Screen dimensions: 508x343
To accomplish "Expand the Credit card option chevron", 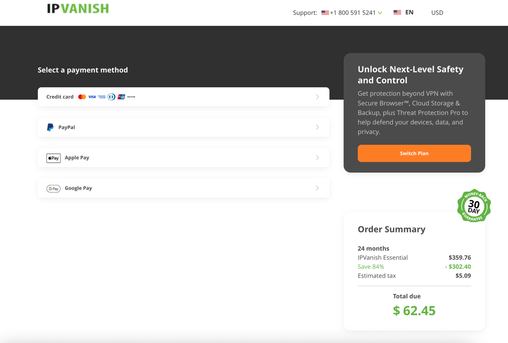I will point(317,97).
